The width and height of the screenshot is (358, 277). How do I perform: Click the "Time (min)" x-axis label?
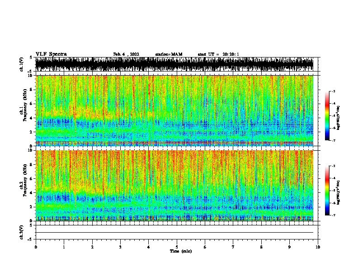tap(181, 251)
